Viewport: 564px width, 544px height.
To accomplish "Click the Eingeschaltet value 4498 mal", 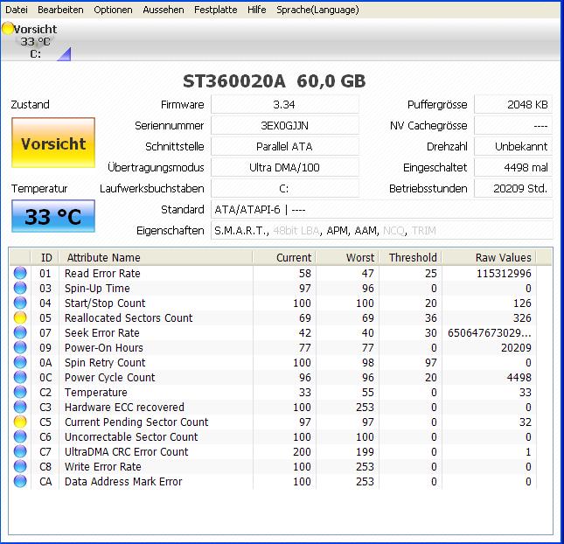I will click(513, 167).
